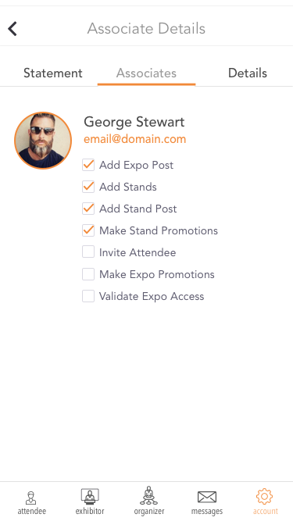Image resolution: width=293 pixels, height=521 pixels.
Task: Click the Associate Details page title
Action: point(146,29)
